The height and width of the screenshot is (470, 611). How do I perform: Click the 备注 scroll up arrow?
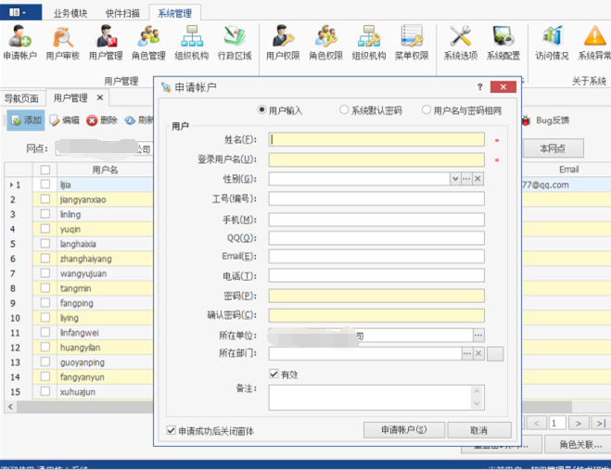477,391
